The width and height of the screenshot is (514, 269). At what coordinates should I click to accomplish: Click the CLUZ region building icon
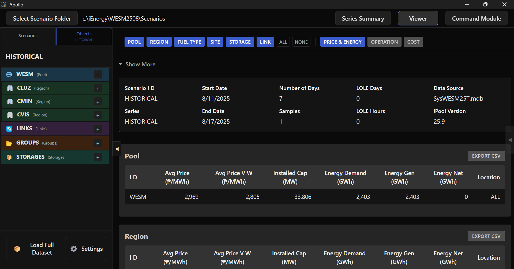[x=10, y=88]
